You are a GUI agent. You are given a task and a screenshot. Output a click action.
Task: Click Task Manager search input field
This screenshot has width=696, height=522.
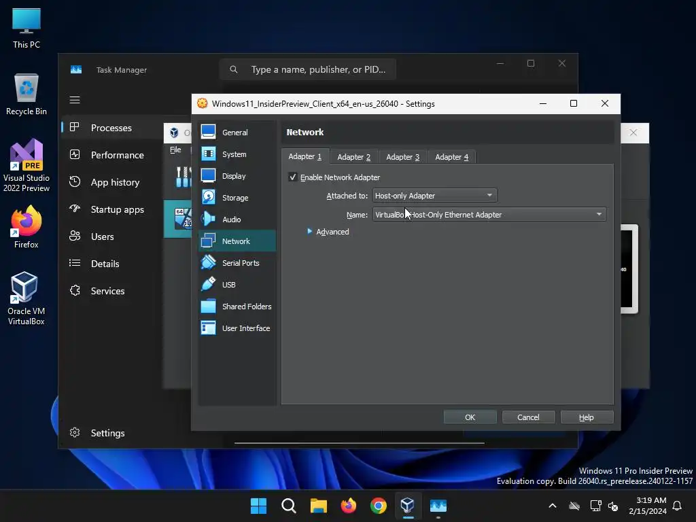(308, 69)
